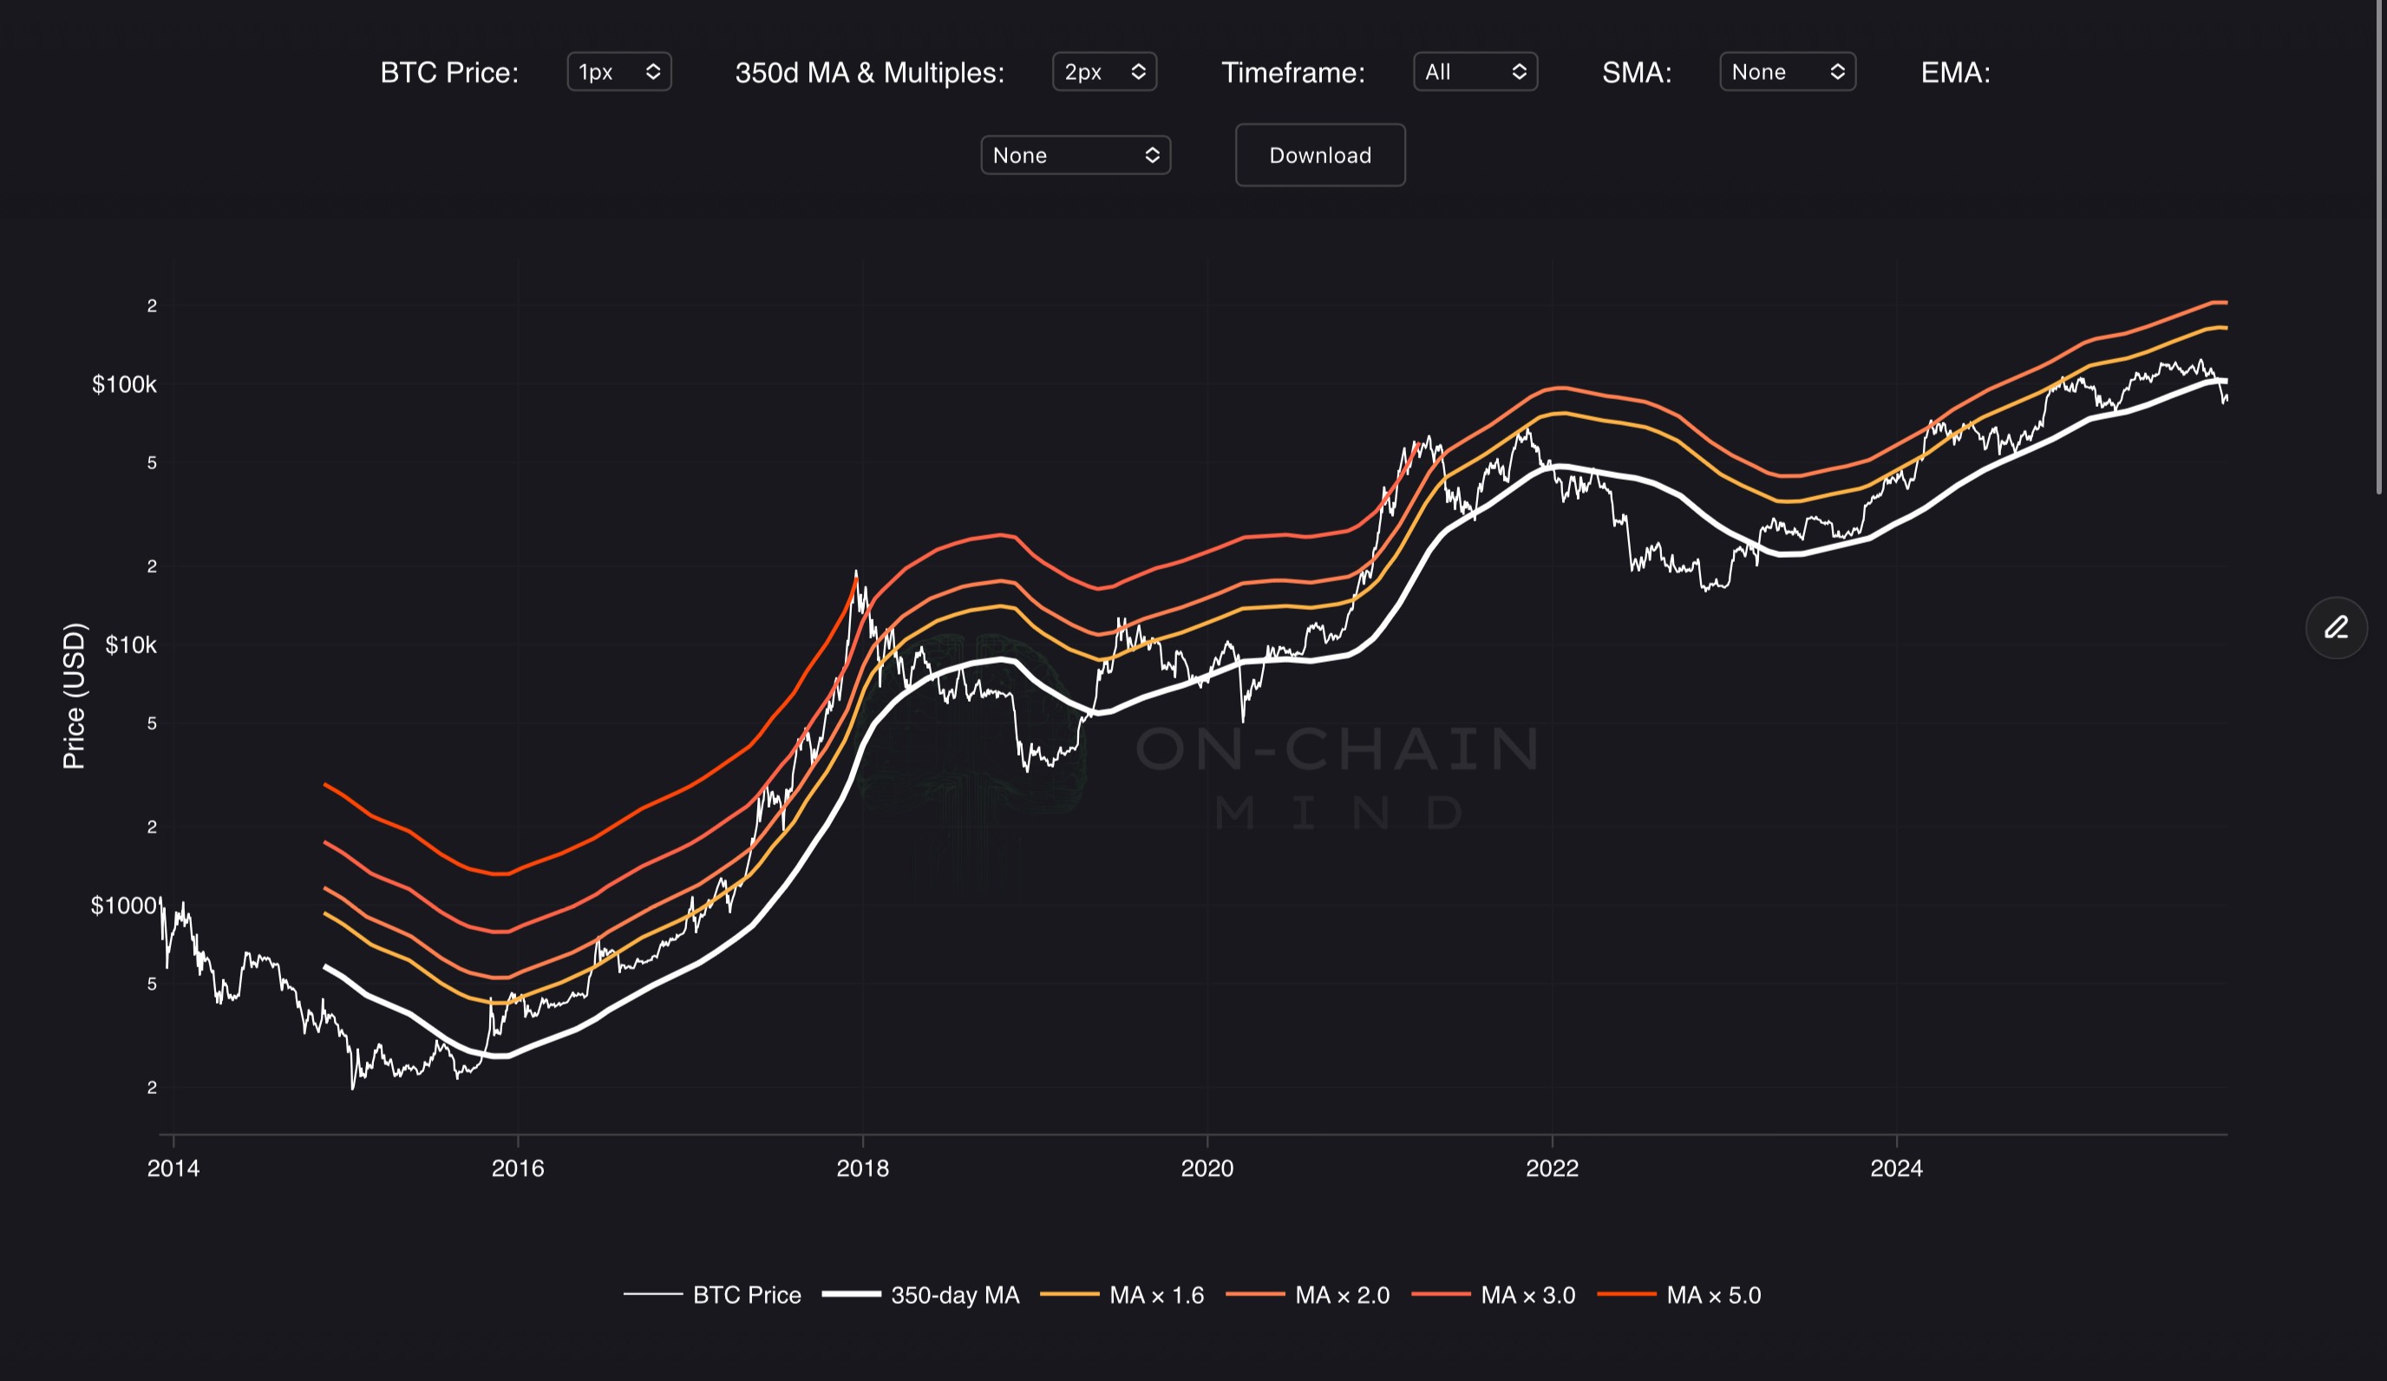Viewport: 2387px width, 1381px height.
Task: Click the MA × 5.0 red line swatch
Action: (x=1626, y=1294)
